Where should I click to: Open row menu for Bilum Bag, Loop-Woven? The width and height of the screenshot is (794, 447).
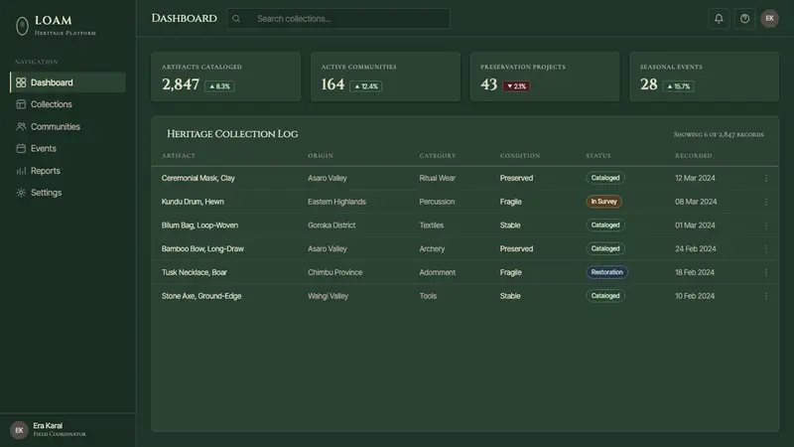pyautogui.click(x=765, y=225)
